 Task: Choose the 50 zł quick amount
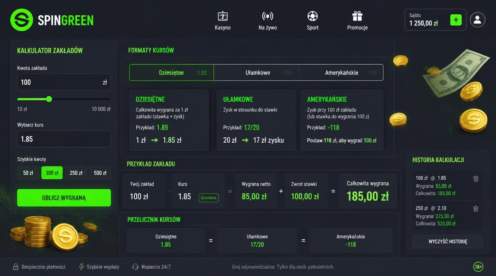tap(28, 173)
